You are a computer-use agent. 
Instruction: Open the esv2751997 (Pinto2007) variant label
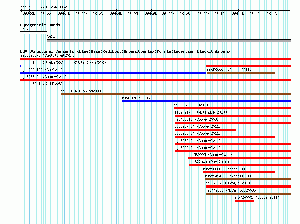42,63
